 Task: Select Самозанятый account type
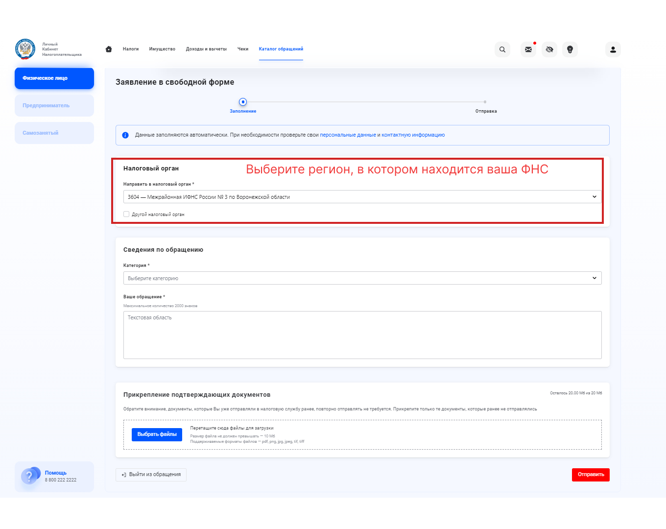[54, 133]
